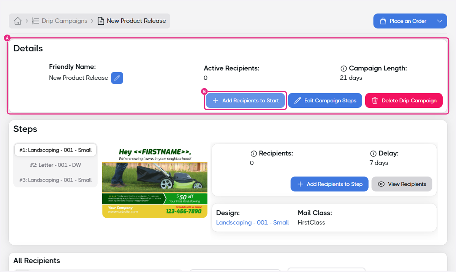Click the step Recipients info icon

254,154
